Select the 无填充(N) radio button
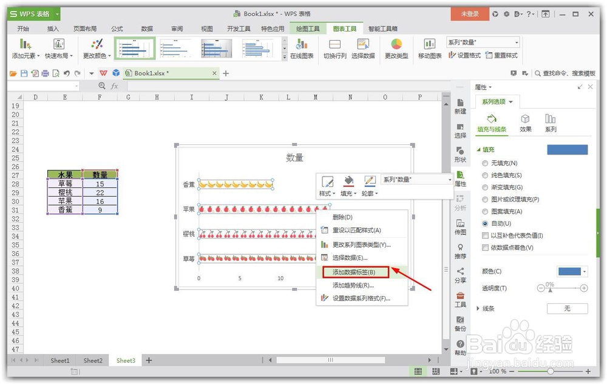The width and height of the screenshot is (607, 384). tap(484, 163)
